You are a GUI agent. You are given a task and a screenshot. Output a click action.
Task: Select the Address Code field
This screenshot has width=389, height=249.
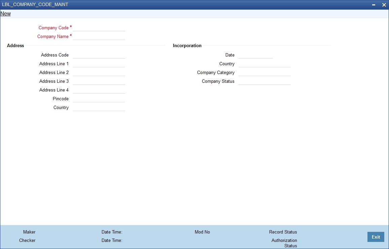point(99,55)
